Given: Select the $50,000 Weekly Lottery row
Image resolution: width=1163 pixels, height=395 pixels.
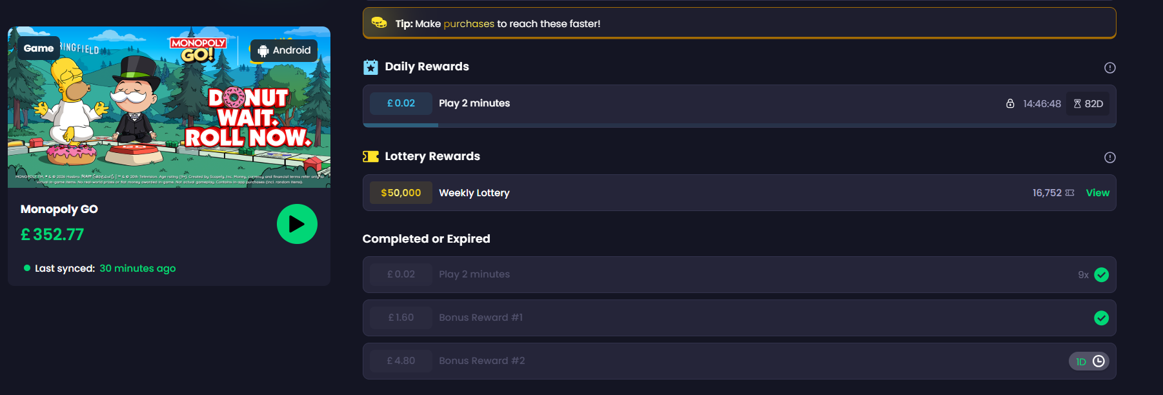Looking at the screenshot, I should tap(739, 193).
